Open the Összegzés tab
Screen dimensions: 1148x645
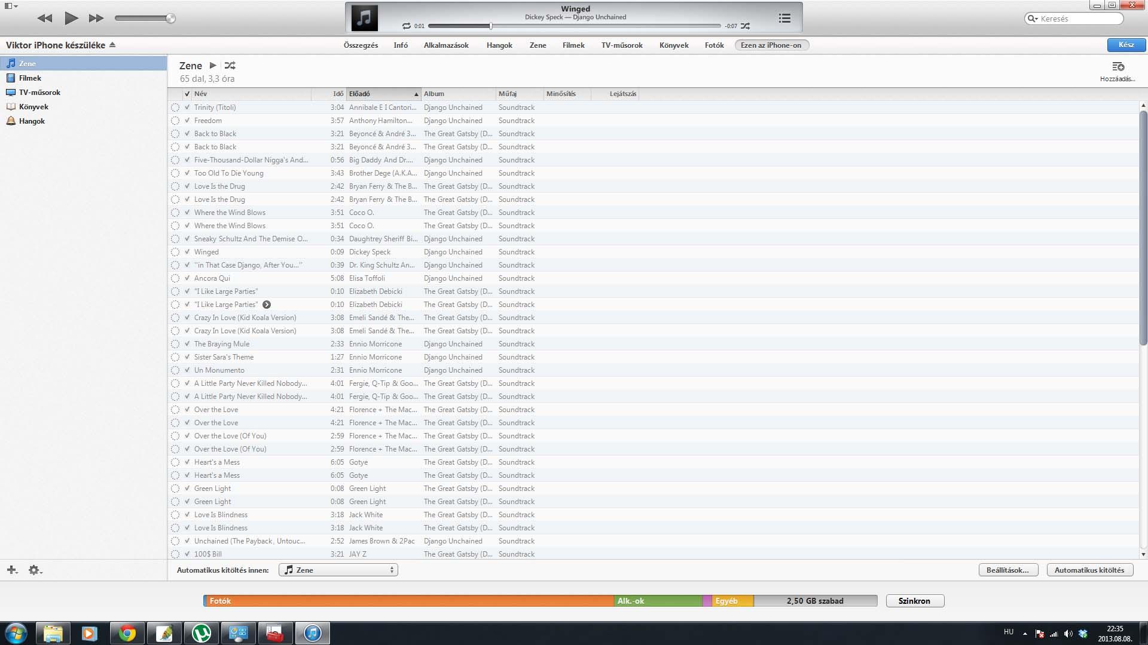click(361, 45)
